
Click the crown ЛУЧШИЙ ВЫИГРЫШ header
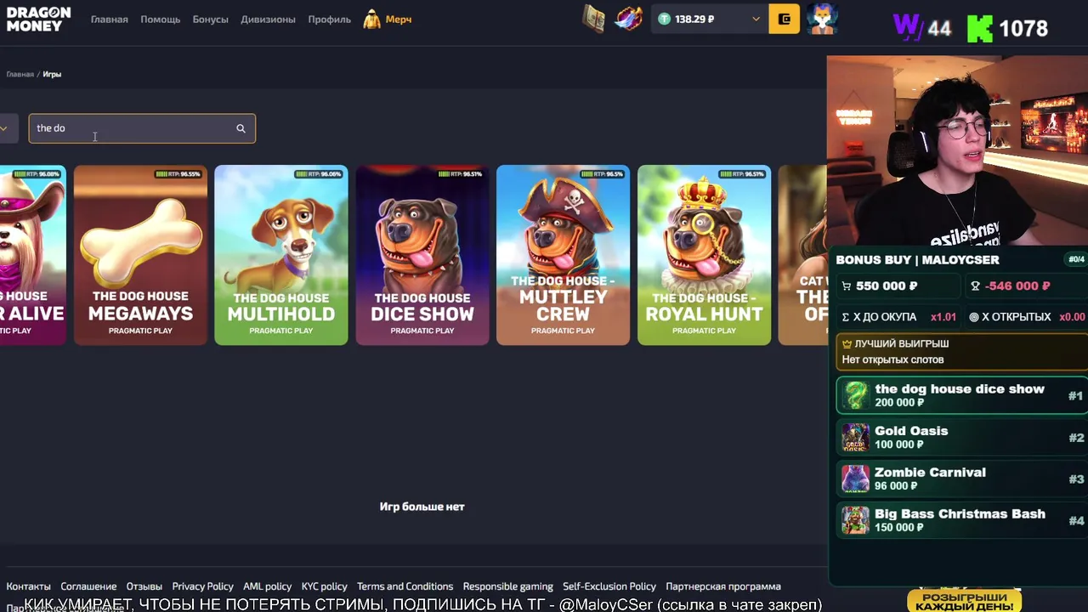(895, 343)
